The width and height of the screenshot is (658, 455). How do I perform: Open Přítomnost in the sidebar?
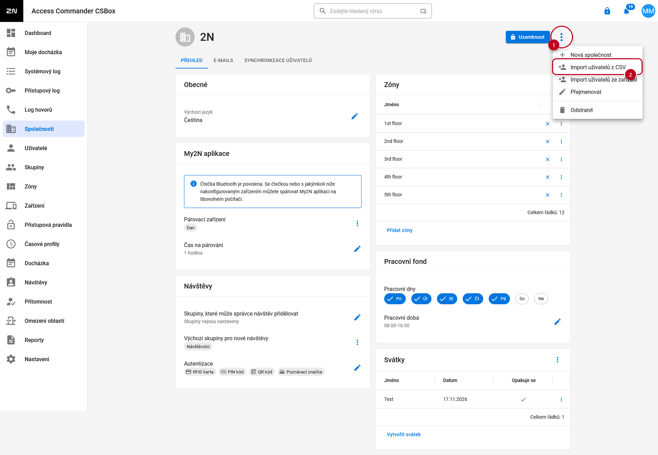coord(44,302)
